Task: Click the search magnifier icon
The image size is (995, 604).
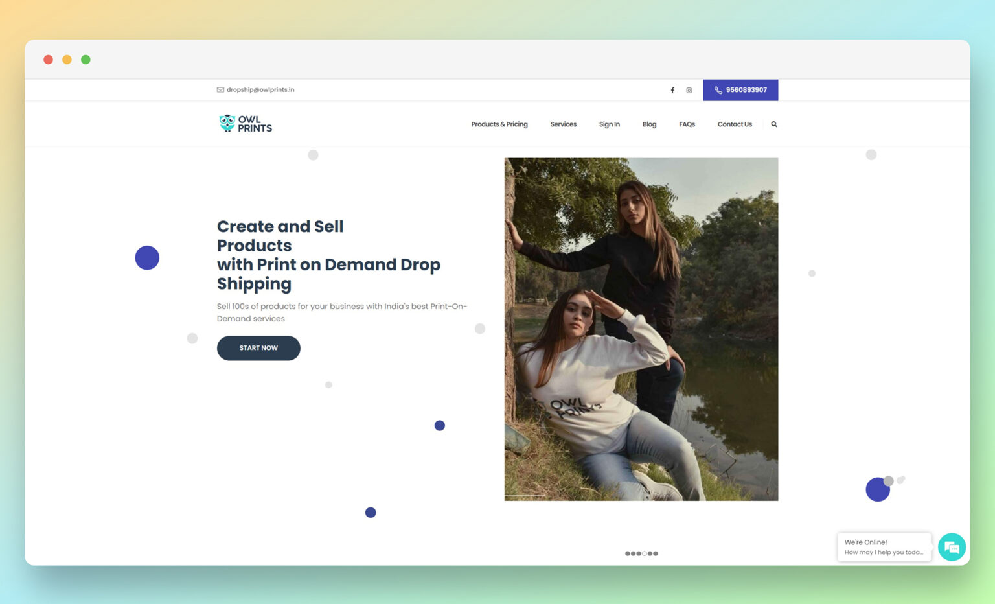Action: [773, 124]
